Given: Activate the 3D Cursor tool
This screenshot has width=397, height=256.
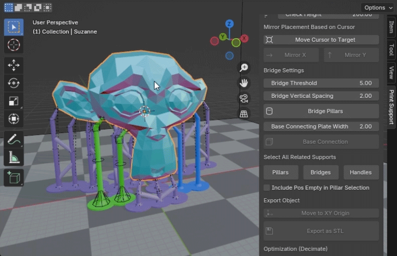Looking at the screenshot, I should point(14,45).
